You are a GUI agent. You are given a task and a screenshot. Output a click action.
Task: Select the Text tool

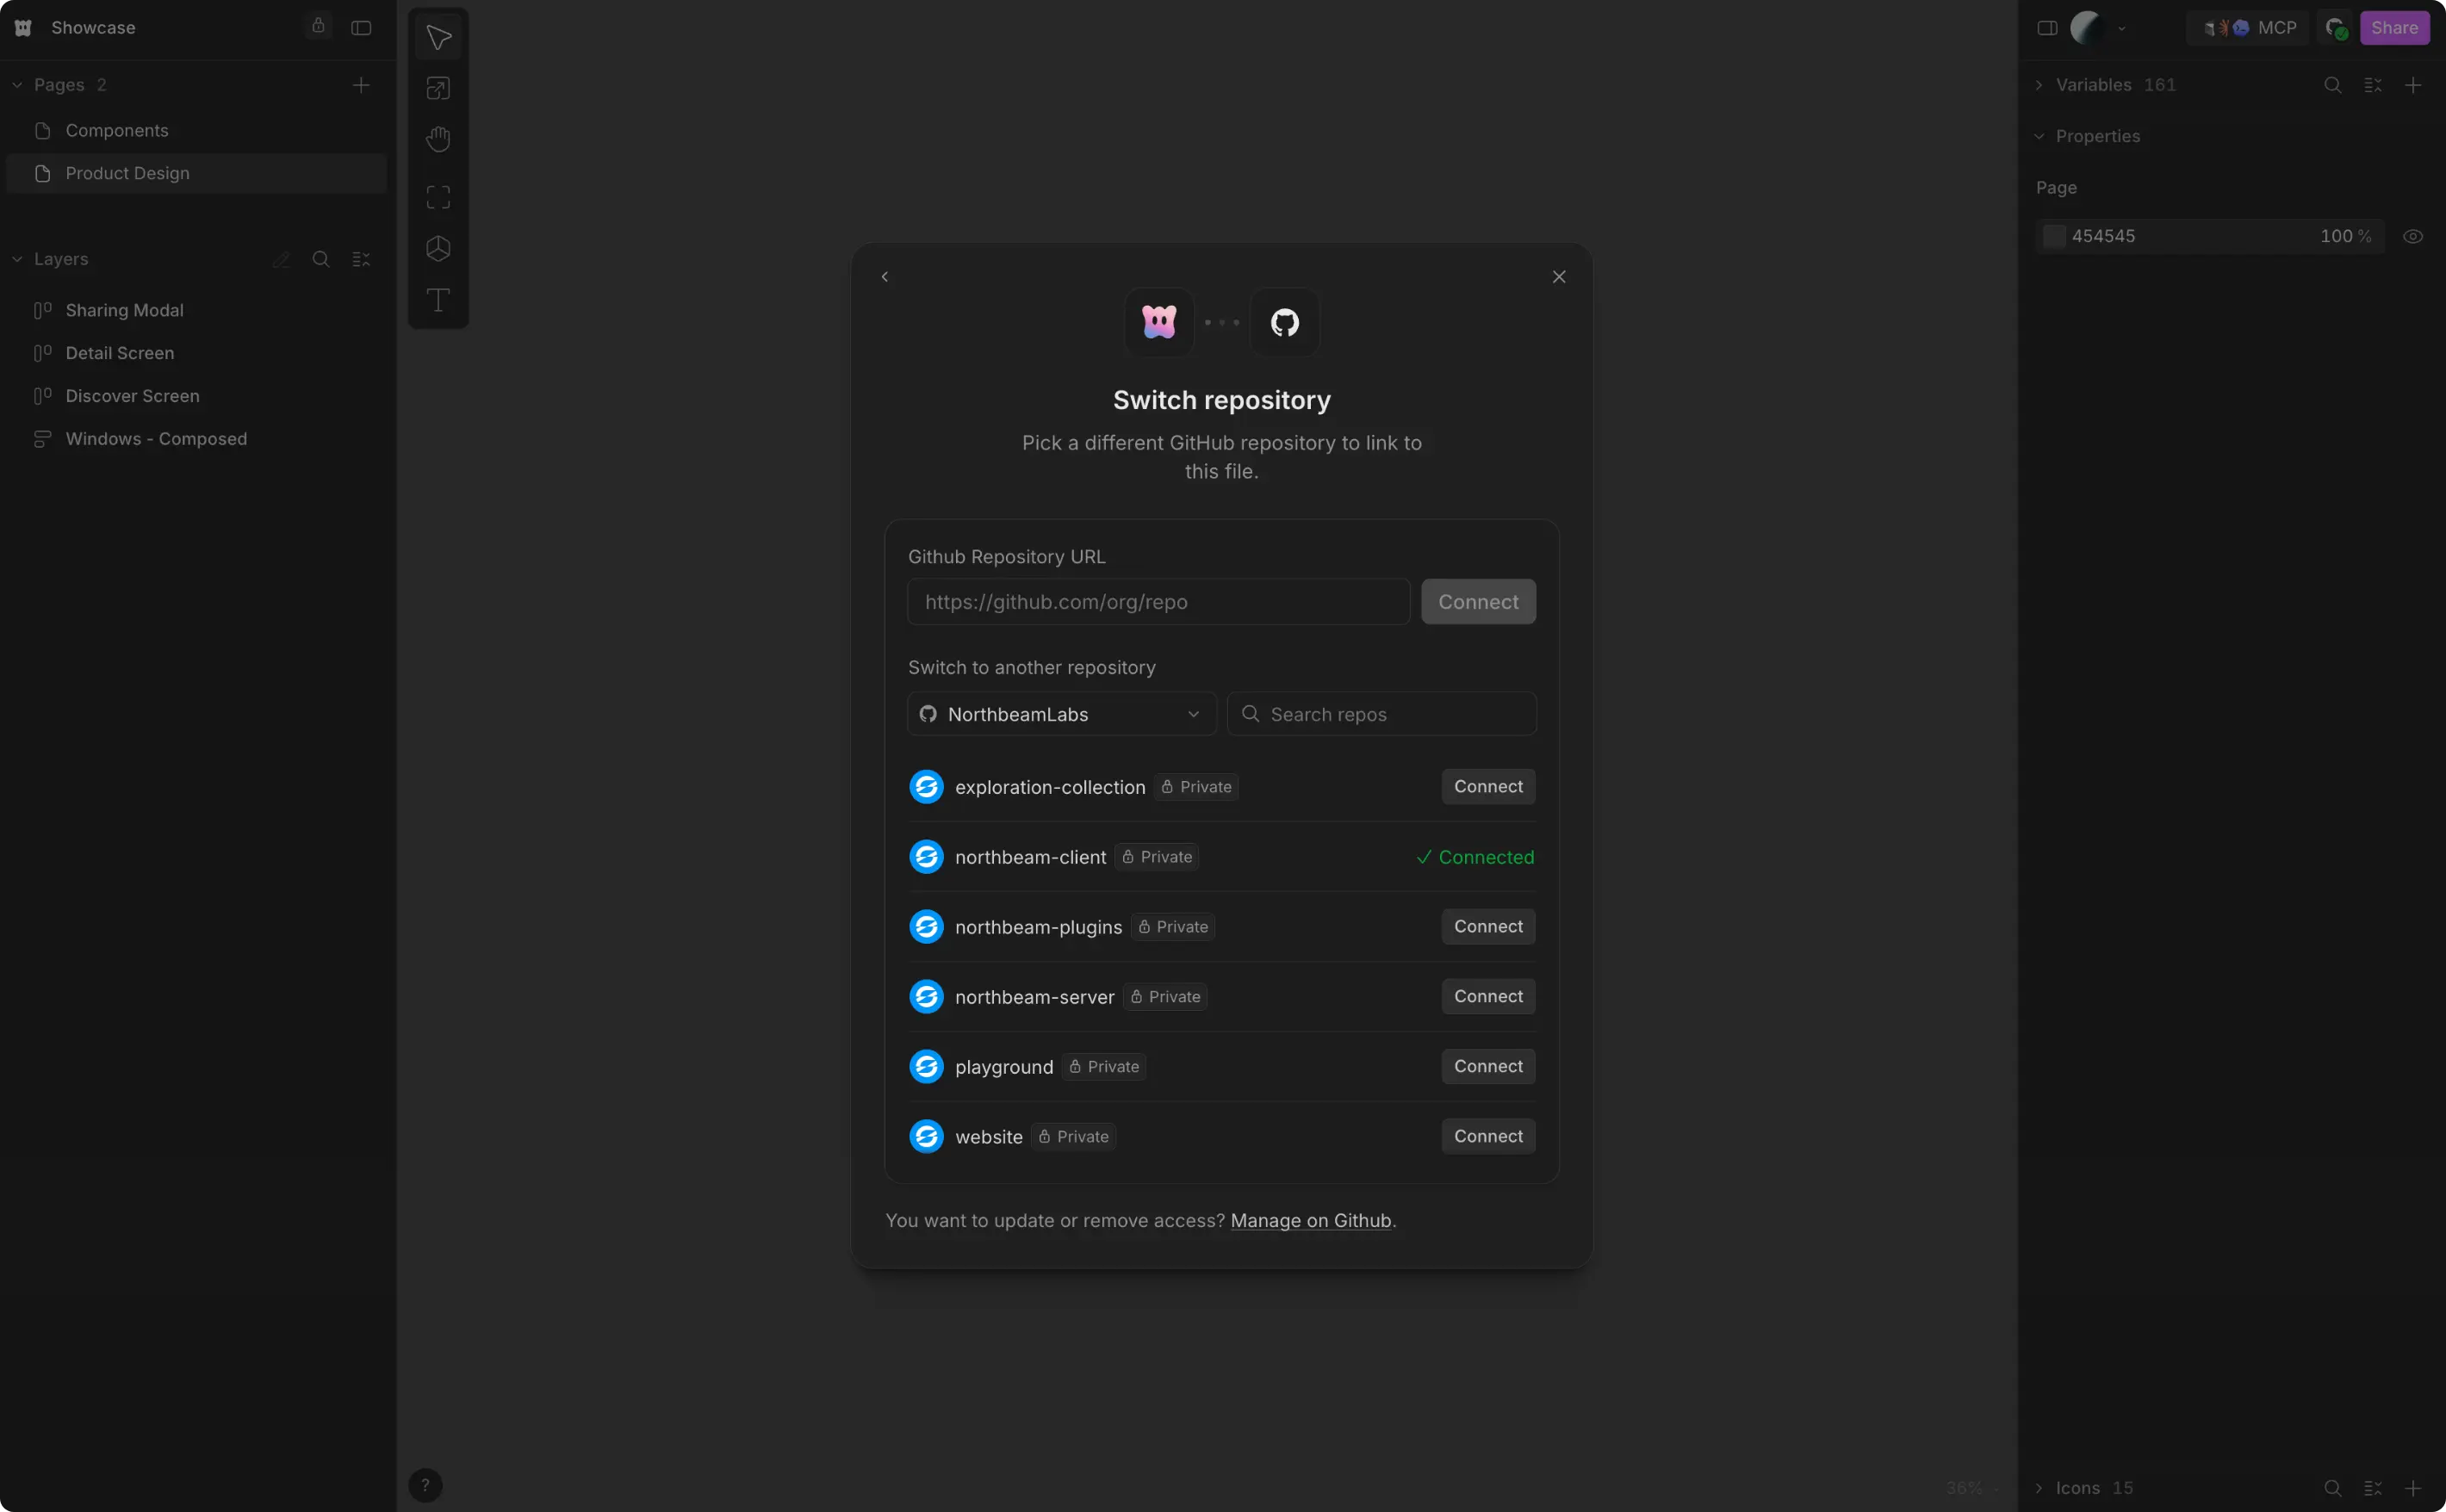coord(438,299)
